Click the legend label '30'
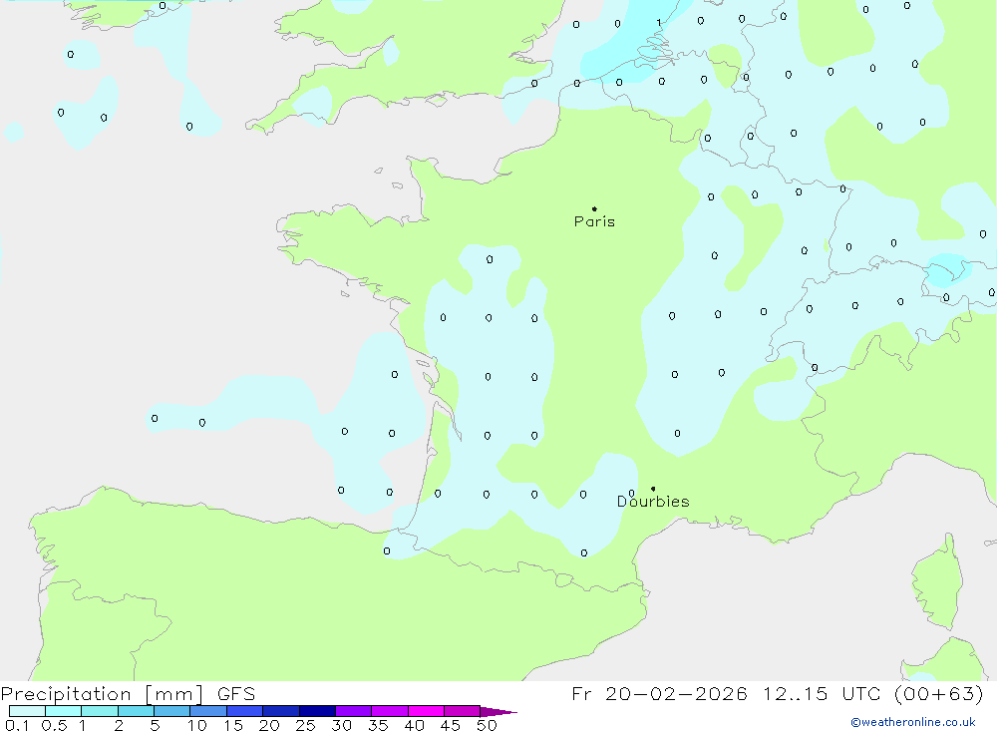Screen dimensions: 997x731 click(x=342, y=725)
